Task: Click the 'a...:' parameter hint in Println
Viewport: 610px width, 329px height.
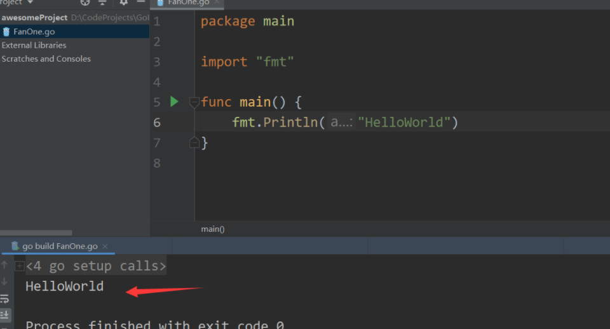Action: (x=341, y=122)
